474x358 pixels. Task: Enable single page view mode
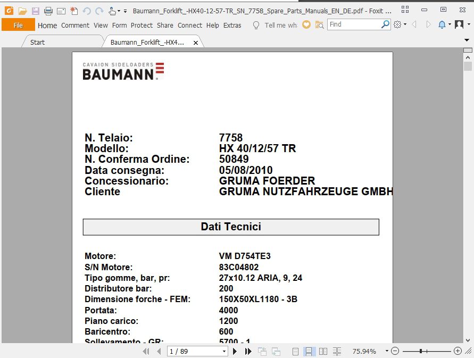coord(295,351)
